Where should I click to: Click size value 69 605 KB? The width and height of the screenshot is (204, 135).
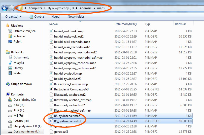185,121
